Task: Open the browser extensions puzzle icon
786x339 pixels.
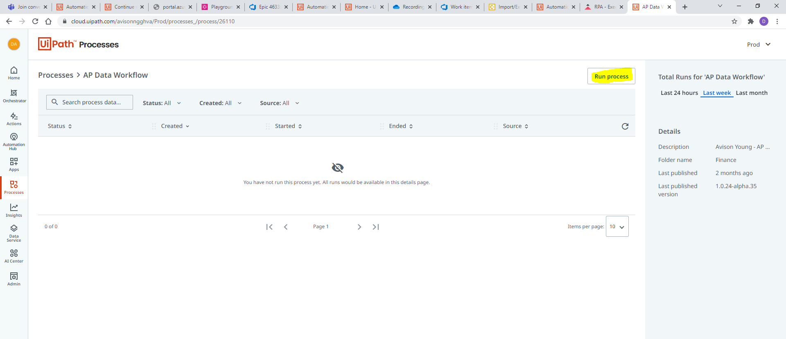Action: pos(751,21)
